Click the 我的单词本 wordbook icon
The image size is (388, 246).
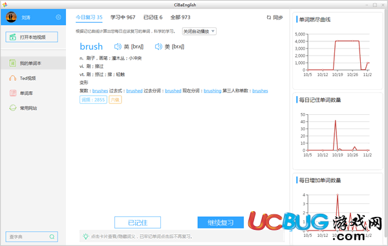pyautogui.click(x=13, y=63)
